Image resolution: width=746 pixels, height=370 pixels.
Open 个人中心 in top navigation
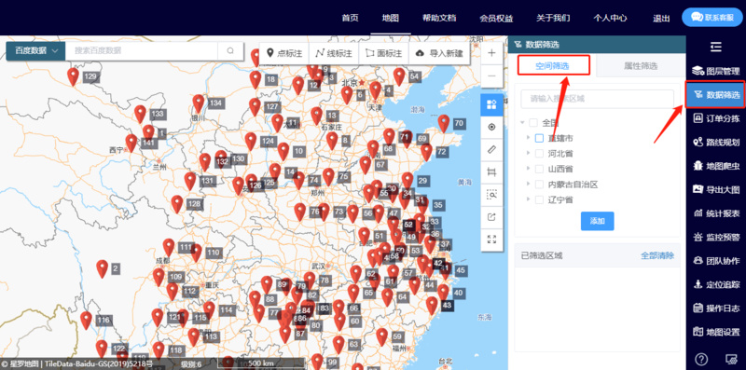tap(610, 18)
